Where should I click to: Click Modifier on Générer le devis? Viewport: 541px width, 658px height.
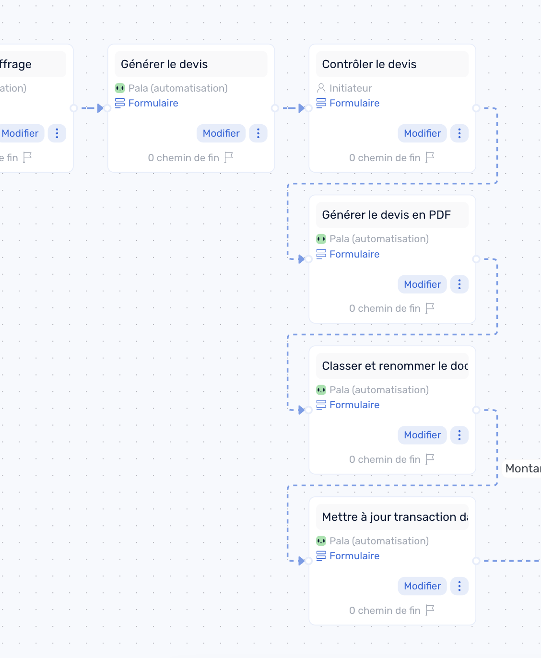pos(221,133)
